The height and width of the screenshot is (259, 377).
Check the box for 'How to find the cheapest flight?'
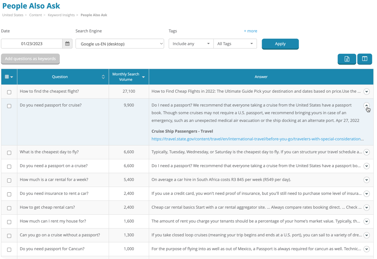click(x=9, y=92)
